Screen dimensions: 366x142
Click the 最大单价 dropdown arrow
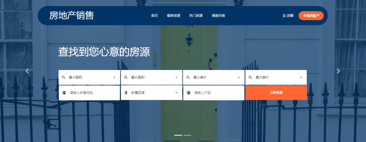coord(301,77)
